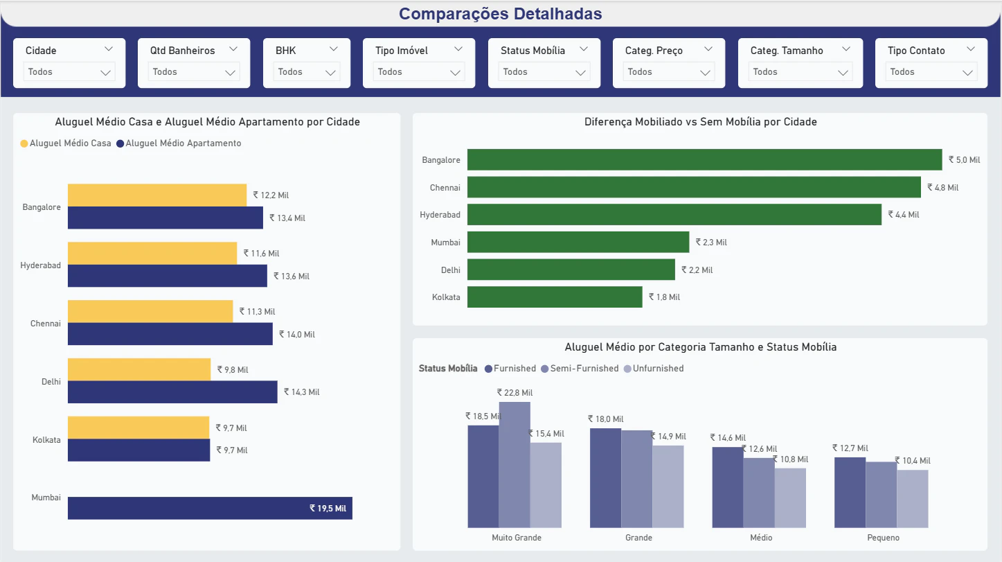Image resolution: width=1002 pixels, height=562 pixels.
Task: Select Bangalore yellow Casa bar (12,2 Mil)
Action: coord(157,195)
